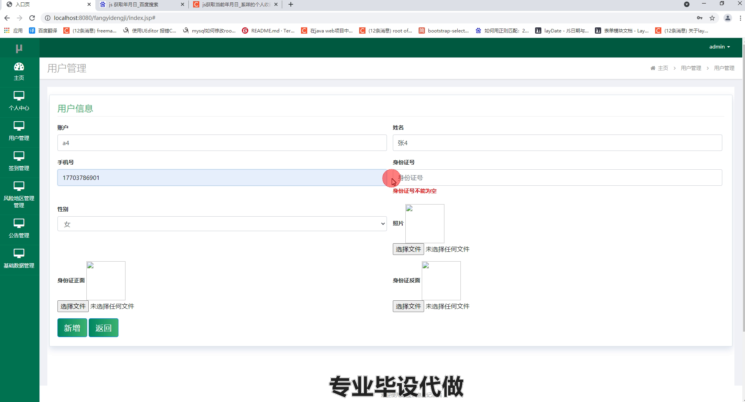Click the μ logo at sidebar top
The height and width of the screenshot is (402, 745).
19,48
